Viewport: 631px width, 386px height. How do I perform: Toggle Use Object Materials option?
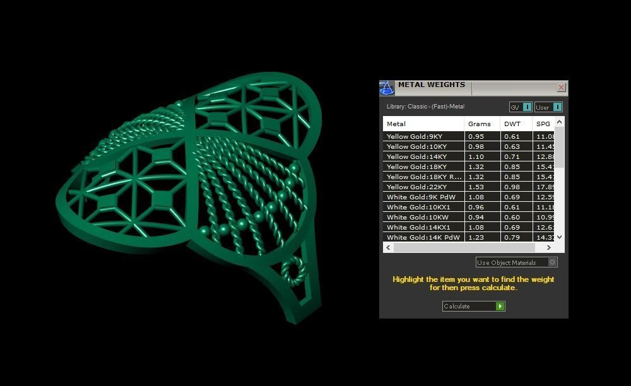(x=516, y=262)
